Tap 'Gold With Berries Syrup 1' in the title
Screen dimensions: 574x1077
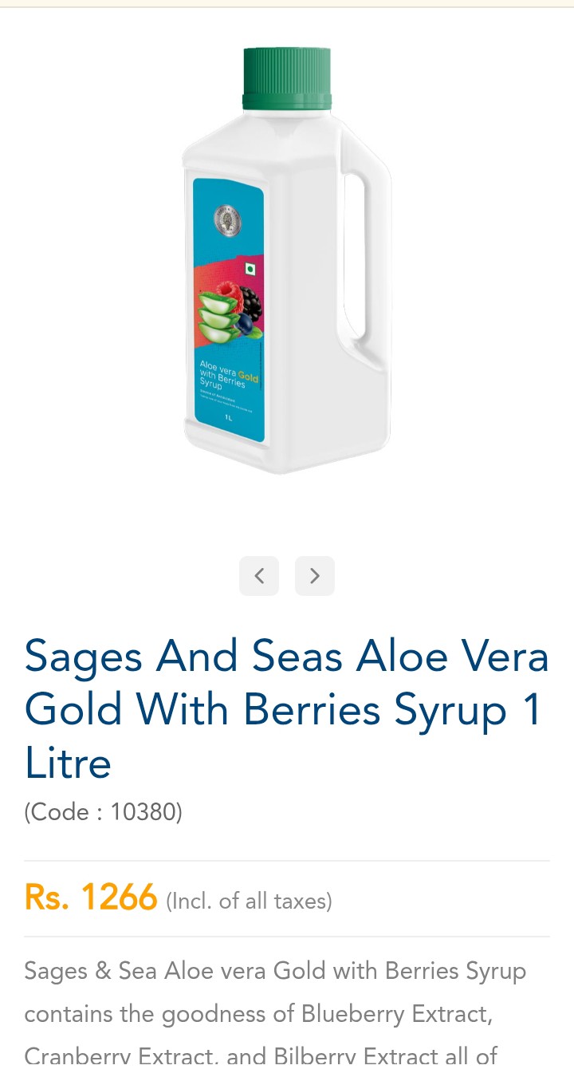click(283, 709)
